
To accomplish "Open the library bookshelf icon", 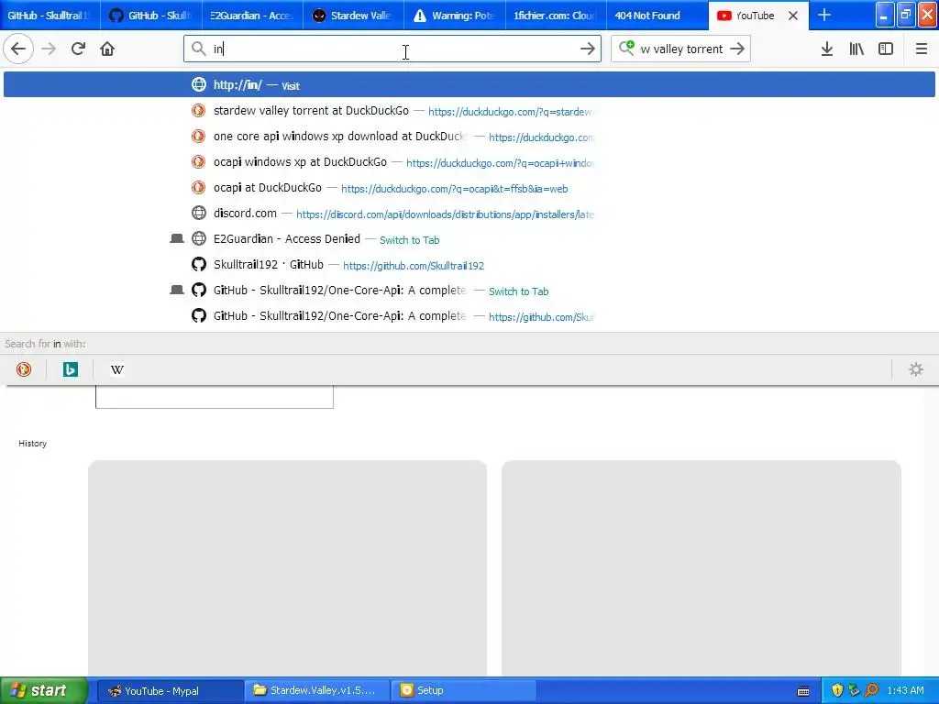I will click(x=856, y=49).
